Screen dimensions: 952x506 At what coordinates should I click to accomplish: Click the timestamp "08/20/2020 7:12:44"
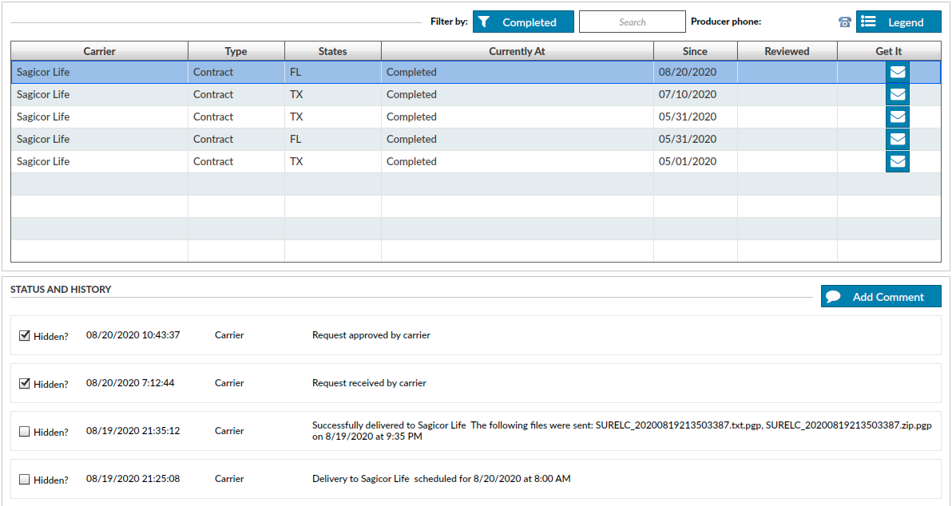tap(130, 383)
